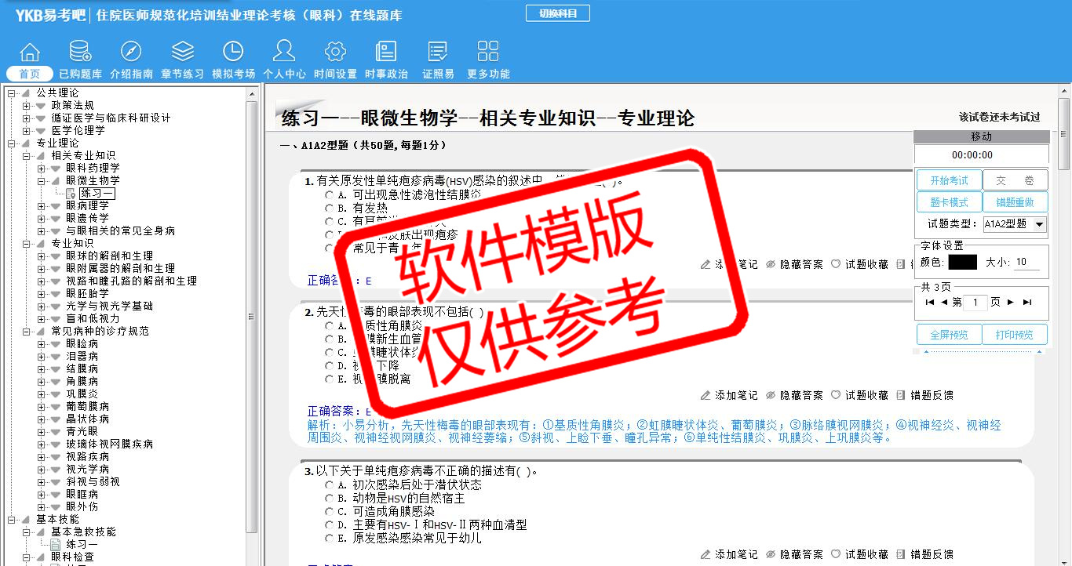Go to 个人中心 user icon
The width and height of the screenshot is (1072, 566).
click(284, 53)
